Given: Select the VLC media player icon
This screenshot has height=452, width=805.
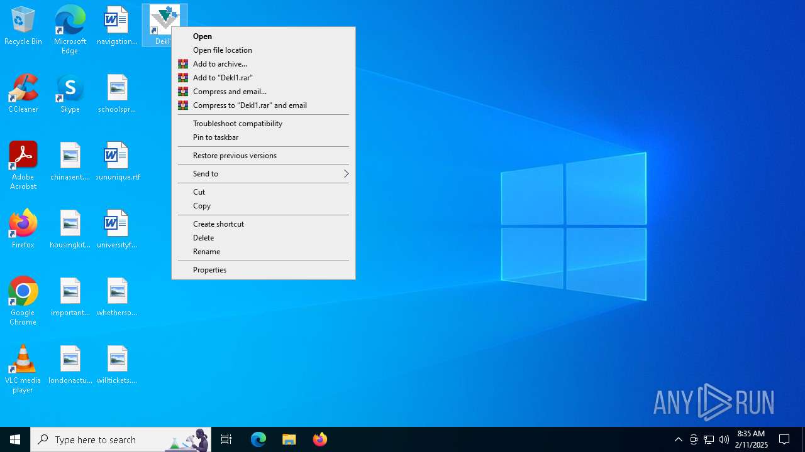Looking at the screenshot, I should (x=23, y=369).
